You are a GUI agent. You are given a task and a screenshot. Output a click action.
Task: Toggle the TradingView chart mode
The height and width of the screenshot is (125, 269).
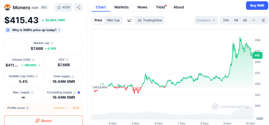(150, 20)
